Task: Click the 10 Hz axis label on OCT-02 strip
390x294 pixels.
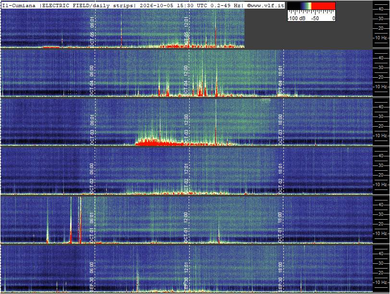Action: click(381, 185)
